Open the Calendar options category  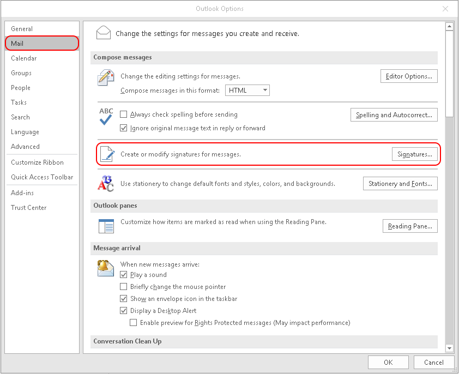click(x=42, y=58)
